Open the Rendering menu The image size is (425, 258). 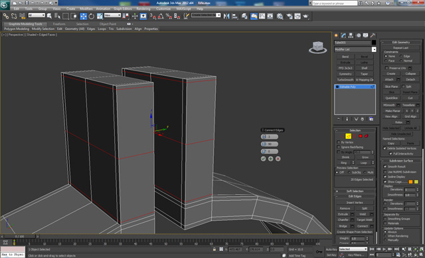[143, 9]
